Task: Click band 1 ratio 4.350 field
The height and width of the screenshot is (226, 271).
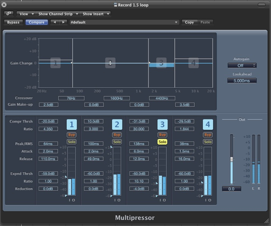Action: click(48, 129)
